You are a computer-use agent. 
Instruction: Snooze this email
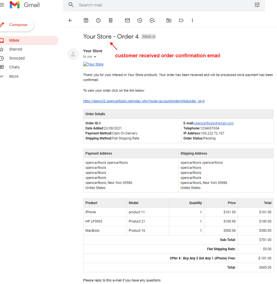coord(139,20)
